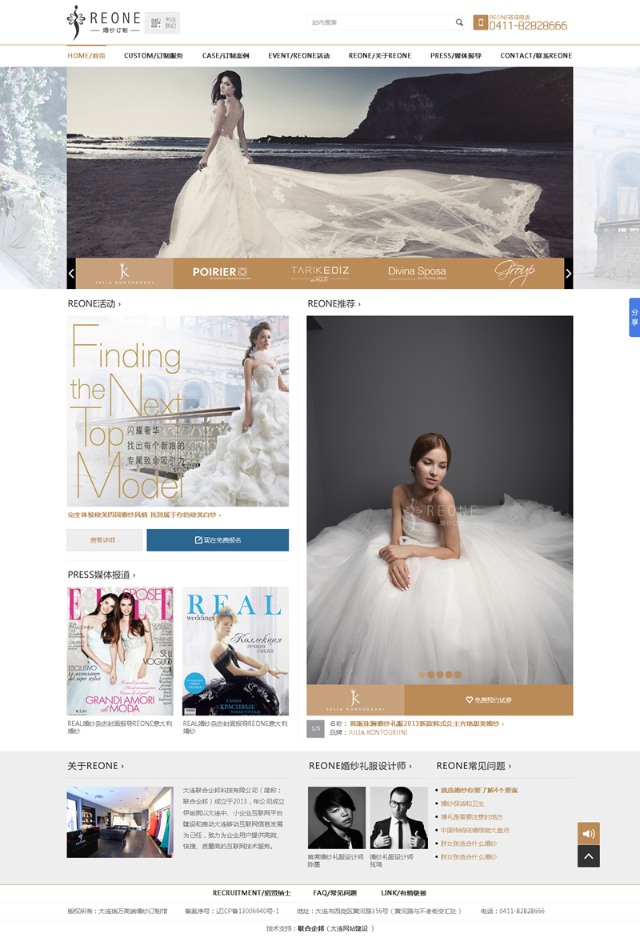Advance to next banner slide arrow

click(569, 273)
